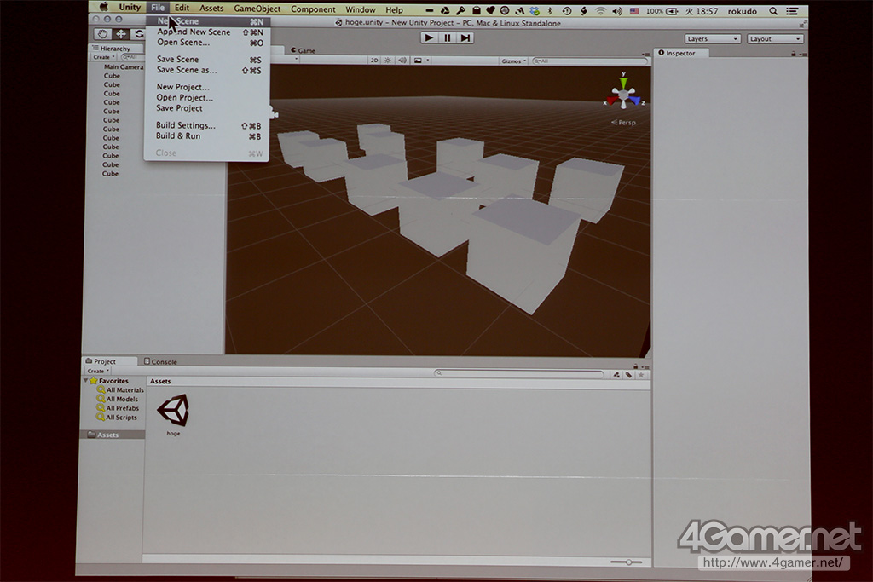Open the Component menu
Image resolution: width=873 pixels, height=582 pixels.
pos(313,9)
